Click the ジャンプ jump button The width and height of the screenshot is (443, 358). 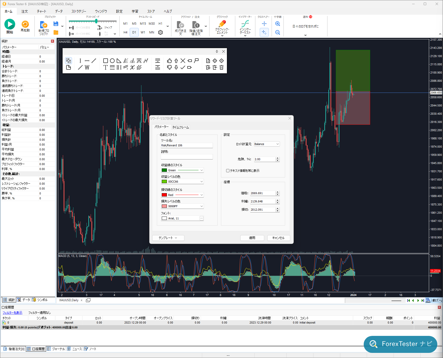point(105,28)
